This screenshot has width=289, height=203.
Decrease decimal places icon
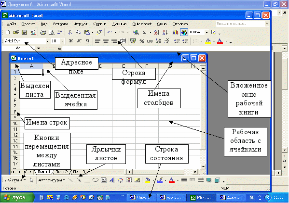pos(166,41)
